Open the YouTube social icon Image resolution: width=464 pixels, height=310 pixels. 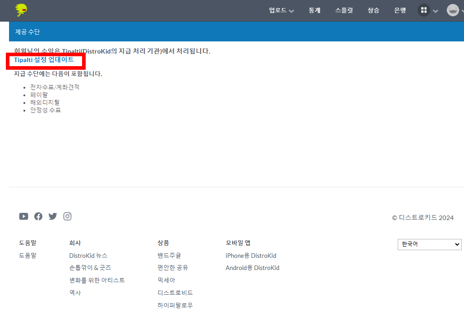click(x=23, y=216)
